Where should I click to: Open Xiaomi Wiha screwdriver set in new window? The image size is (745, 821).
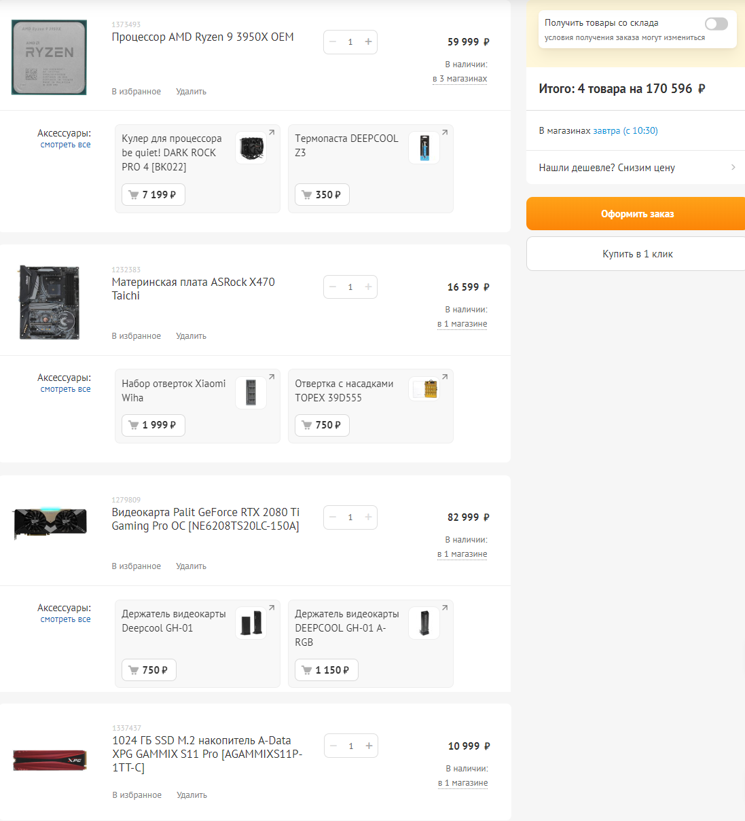coord(272,377)
